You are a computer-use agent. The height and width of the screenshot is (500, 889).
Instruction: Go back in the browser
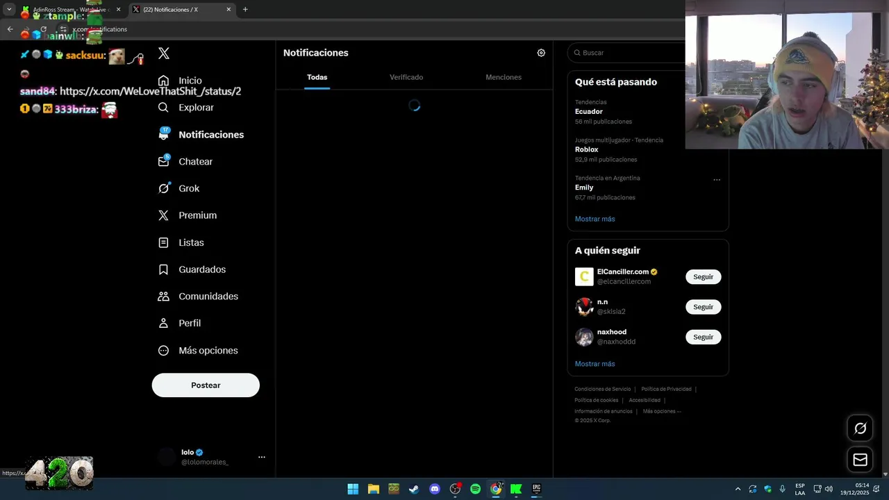[x=10, y=29]
